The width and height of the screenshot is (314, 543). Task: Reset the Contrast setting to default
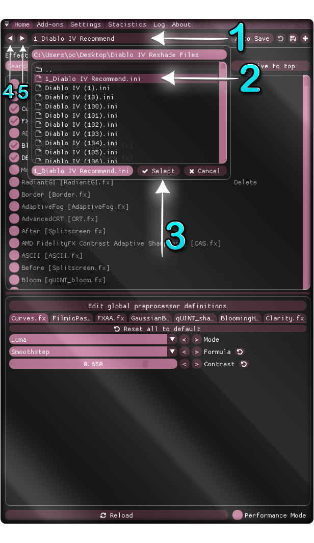[244, 364]
